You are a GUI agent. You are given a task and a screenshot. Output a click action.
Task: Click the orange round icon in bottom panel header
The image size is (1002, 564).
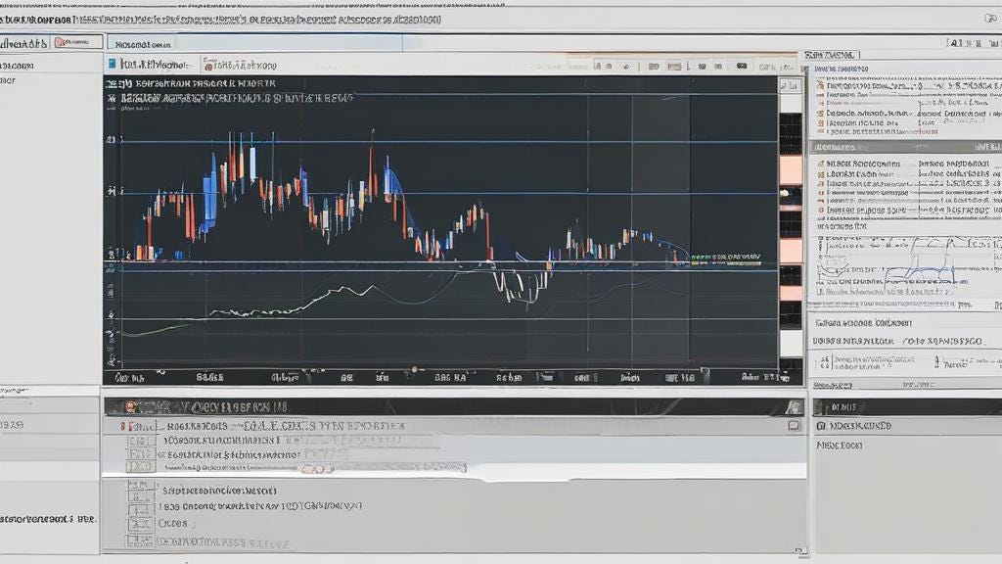[x=131, y=406]
